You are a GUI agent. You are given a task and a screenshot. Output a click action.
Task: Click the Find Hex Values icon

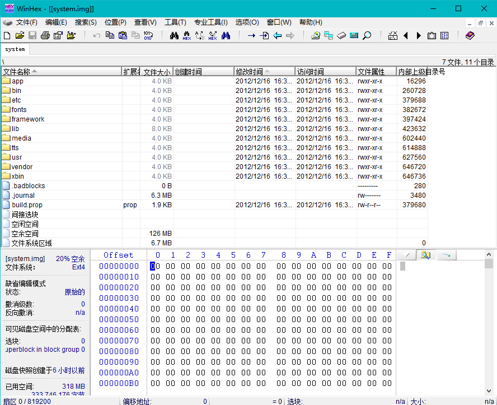click(187, 35)
